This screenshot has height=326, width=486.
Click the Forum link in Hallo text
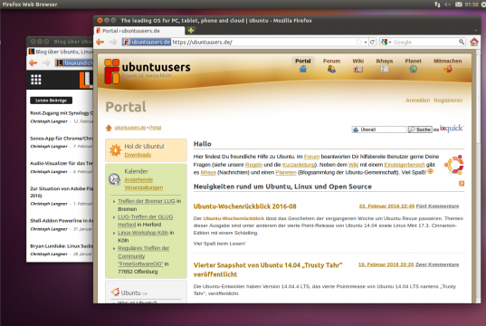click(x=311, y=157)
